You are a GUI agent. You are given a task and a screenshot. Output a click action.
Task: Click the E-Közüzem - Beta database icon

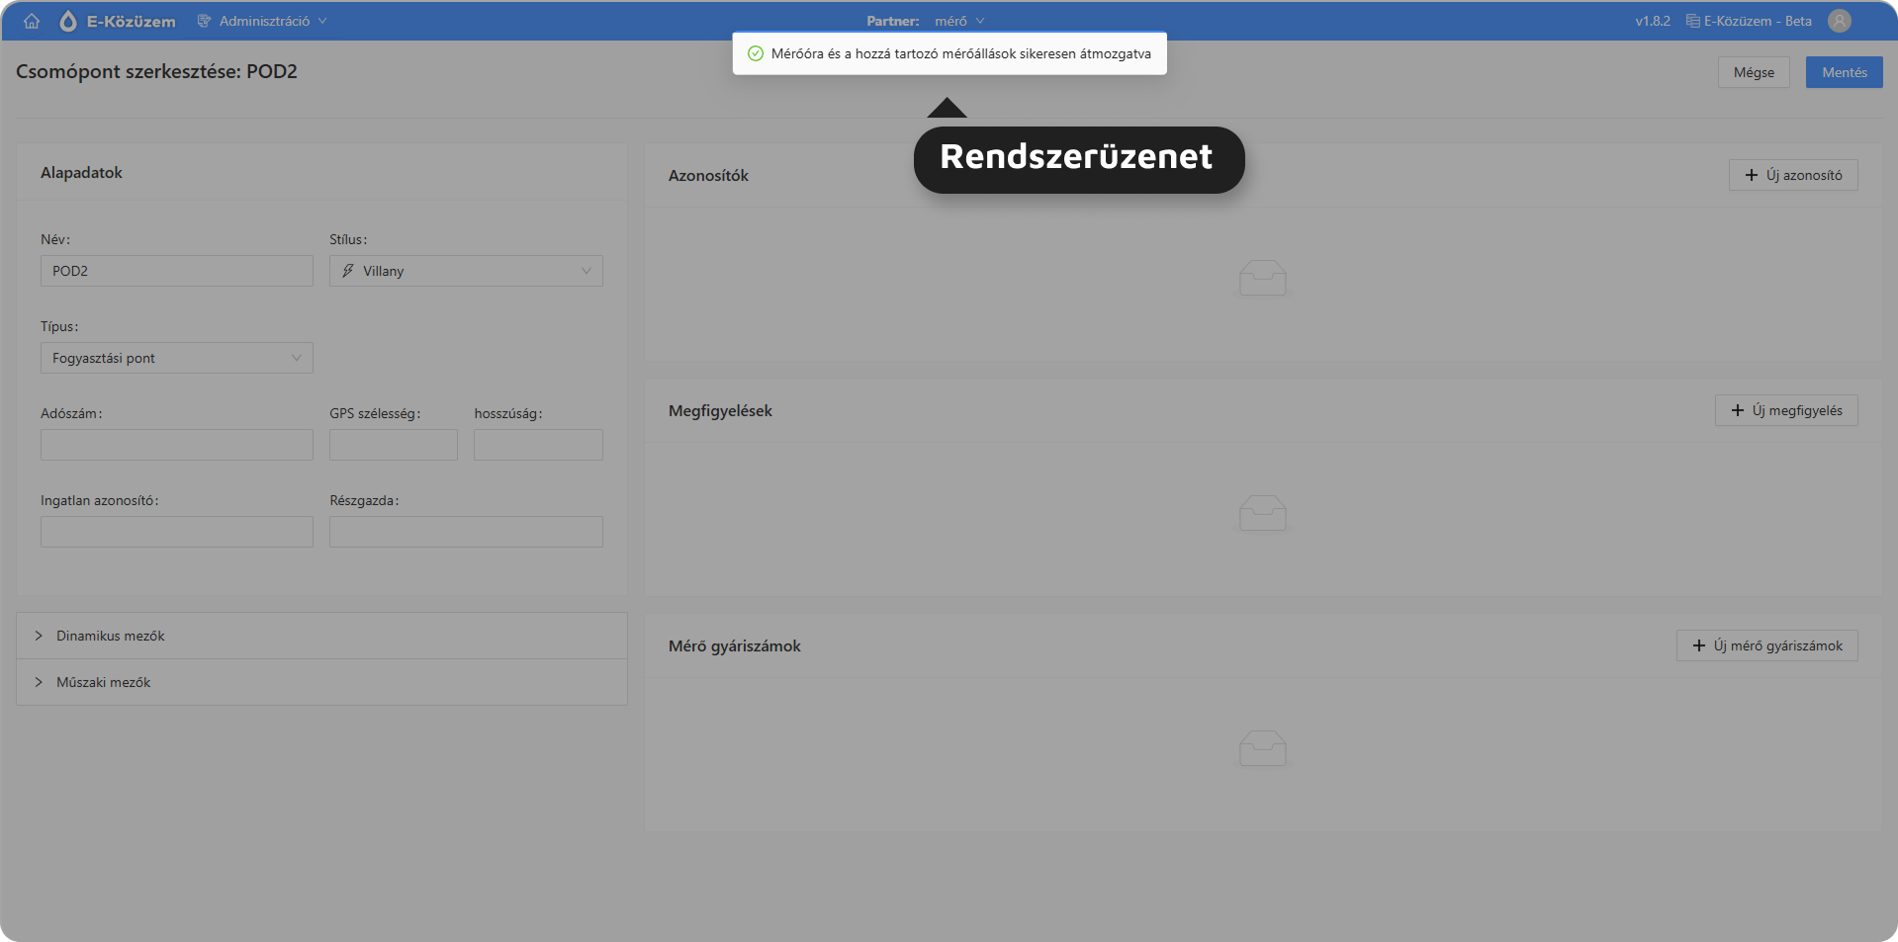point(1692,21)
